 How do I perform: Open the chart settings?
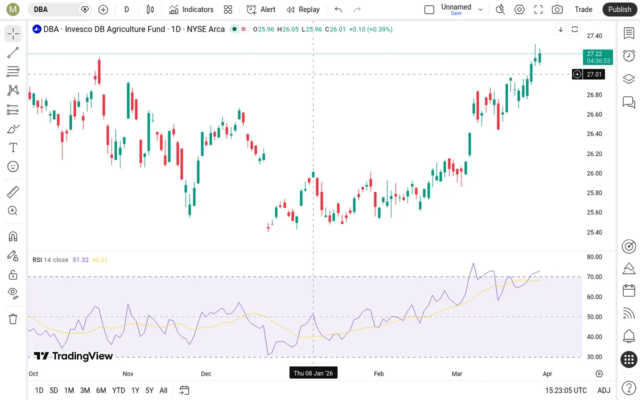tap(519, 10)
